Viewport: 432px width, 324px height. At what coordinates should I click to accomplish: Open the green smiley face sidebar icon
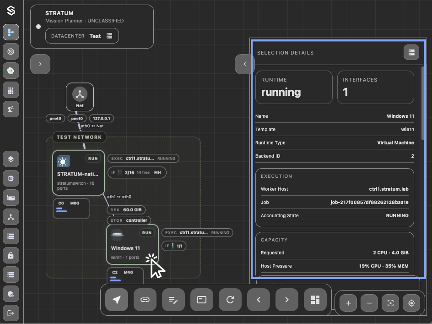pos(11,71)
